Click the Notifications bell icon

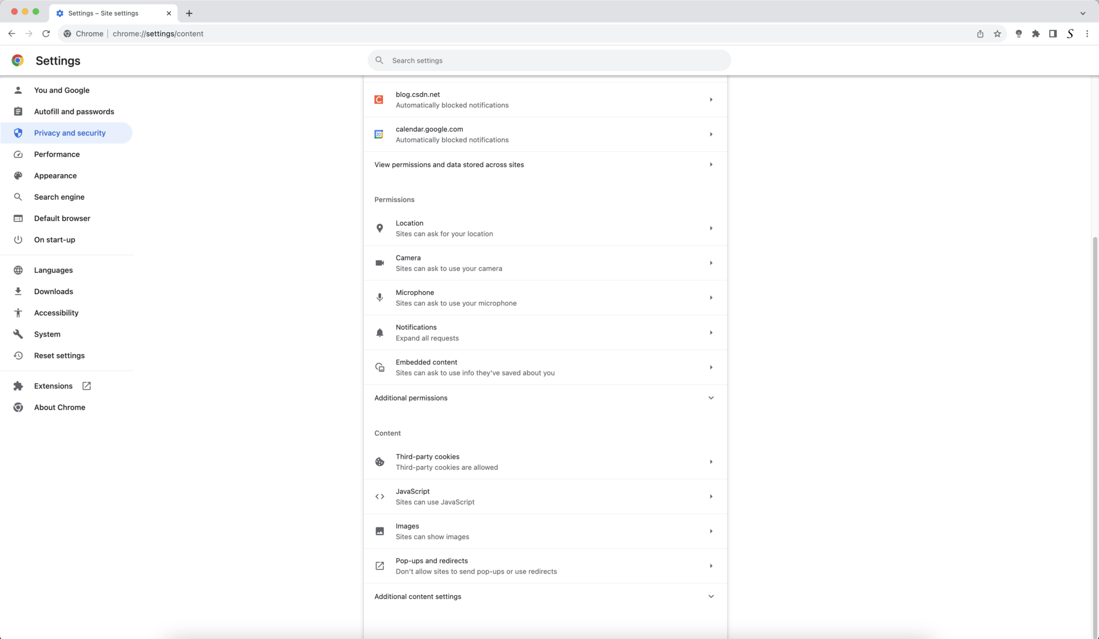click(x=379, y=332)
